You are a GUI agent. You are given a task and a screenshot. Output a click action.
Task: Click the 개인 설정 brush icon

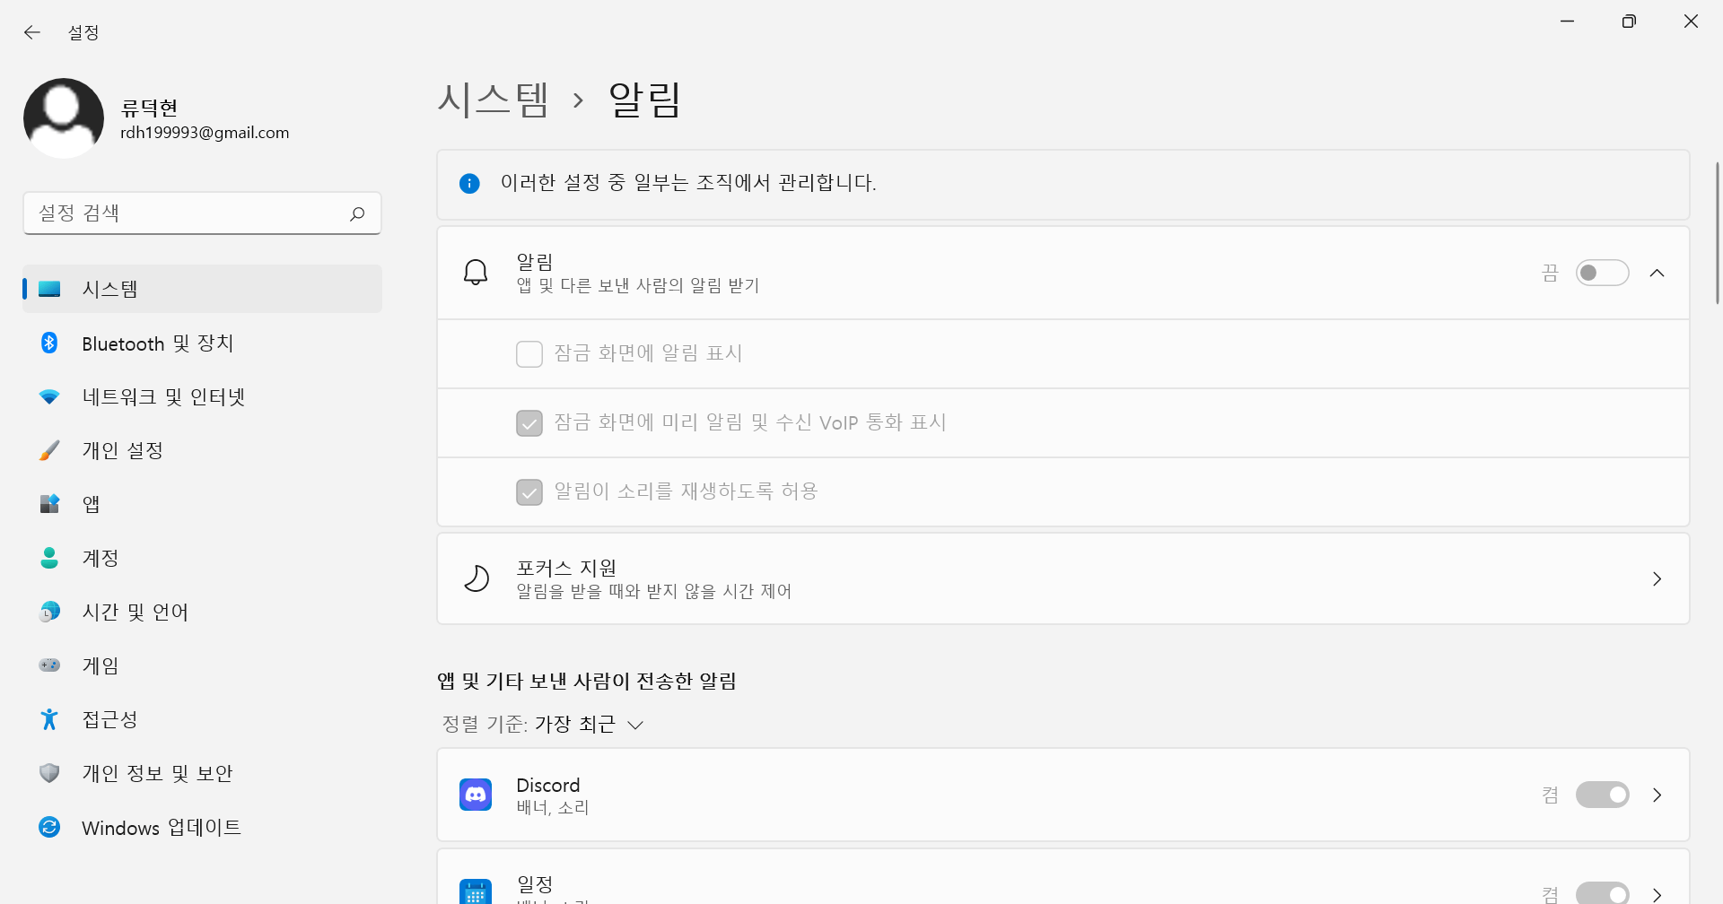[x=49, y=450]
